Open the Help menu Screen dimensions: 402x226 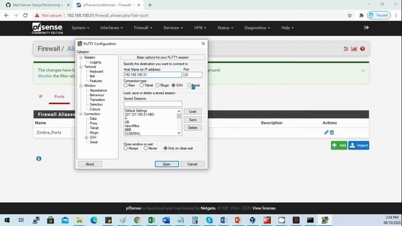(287, 28)
